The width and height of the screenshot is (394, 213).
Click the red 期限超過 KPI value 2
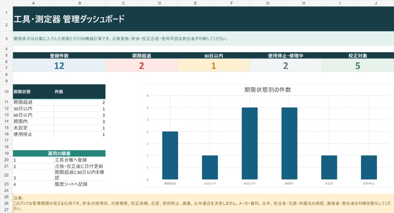[142, 65]
